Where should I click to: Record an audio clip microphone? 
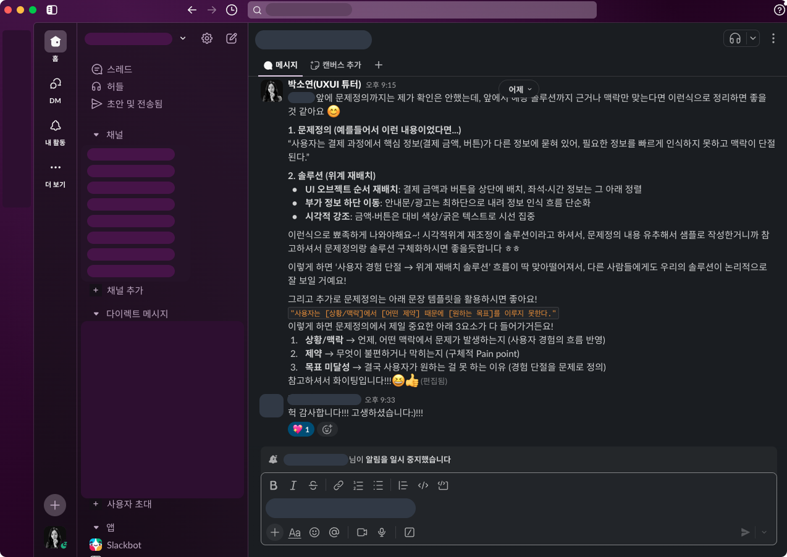382,532
